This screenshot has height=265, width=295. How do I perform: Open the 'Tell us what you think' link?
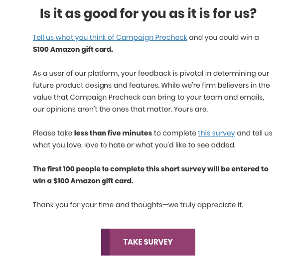click(110, 37)
